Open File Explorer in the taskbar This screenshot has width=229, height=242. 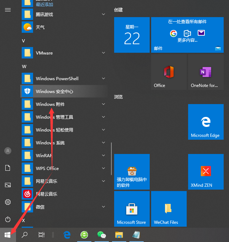119,235
